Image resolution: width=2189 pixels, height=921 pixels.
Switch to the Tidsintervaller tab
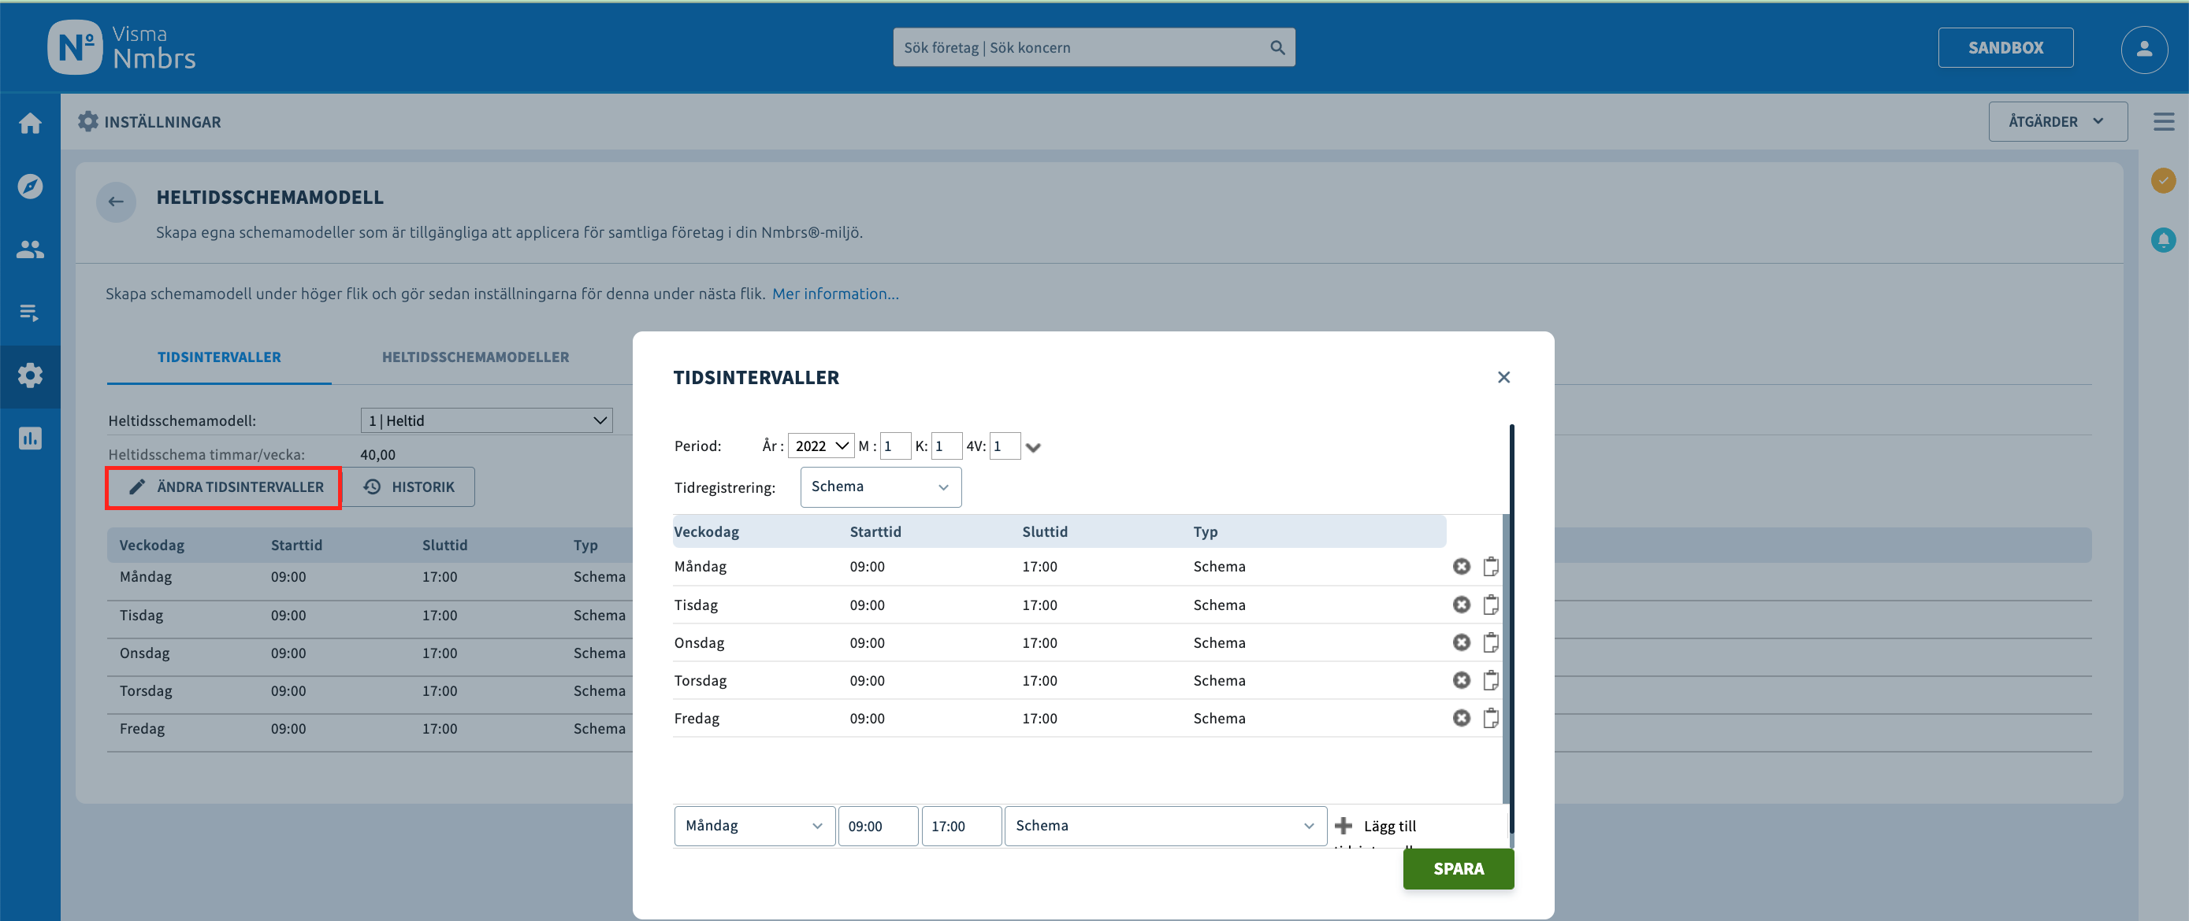(219, 357)
